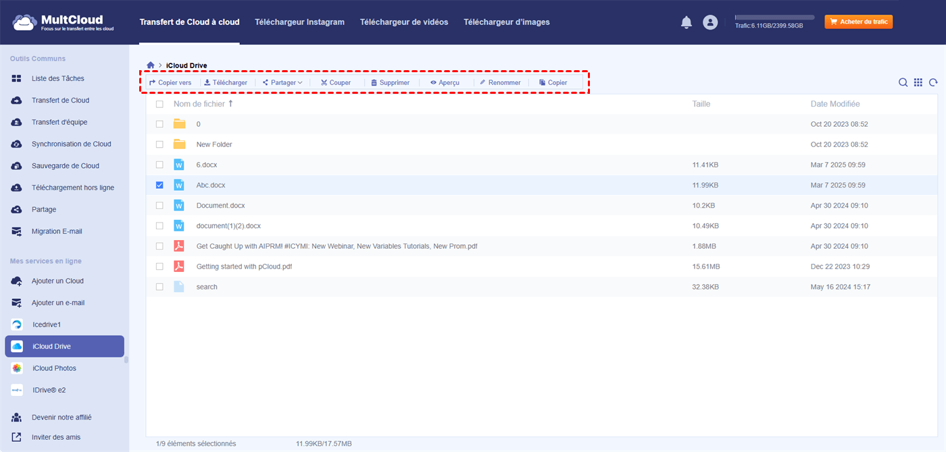Click Télécharger in toolbar
This screenshot has width=946, height=452.
point(226,82)
